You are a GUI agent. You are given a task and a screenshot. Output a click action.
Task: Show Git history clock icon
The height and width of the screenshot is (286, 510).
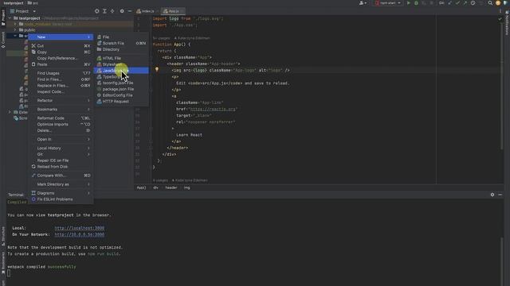(473, 3)
